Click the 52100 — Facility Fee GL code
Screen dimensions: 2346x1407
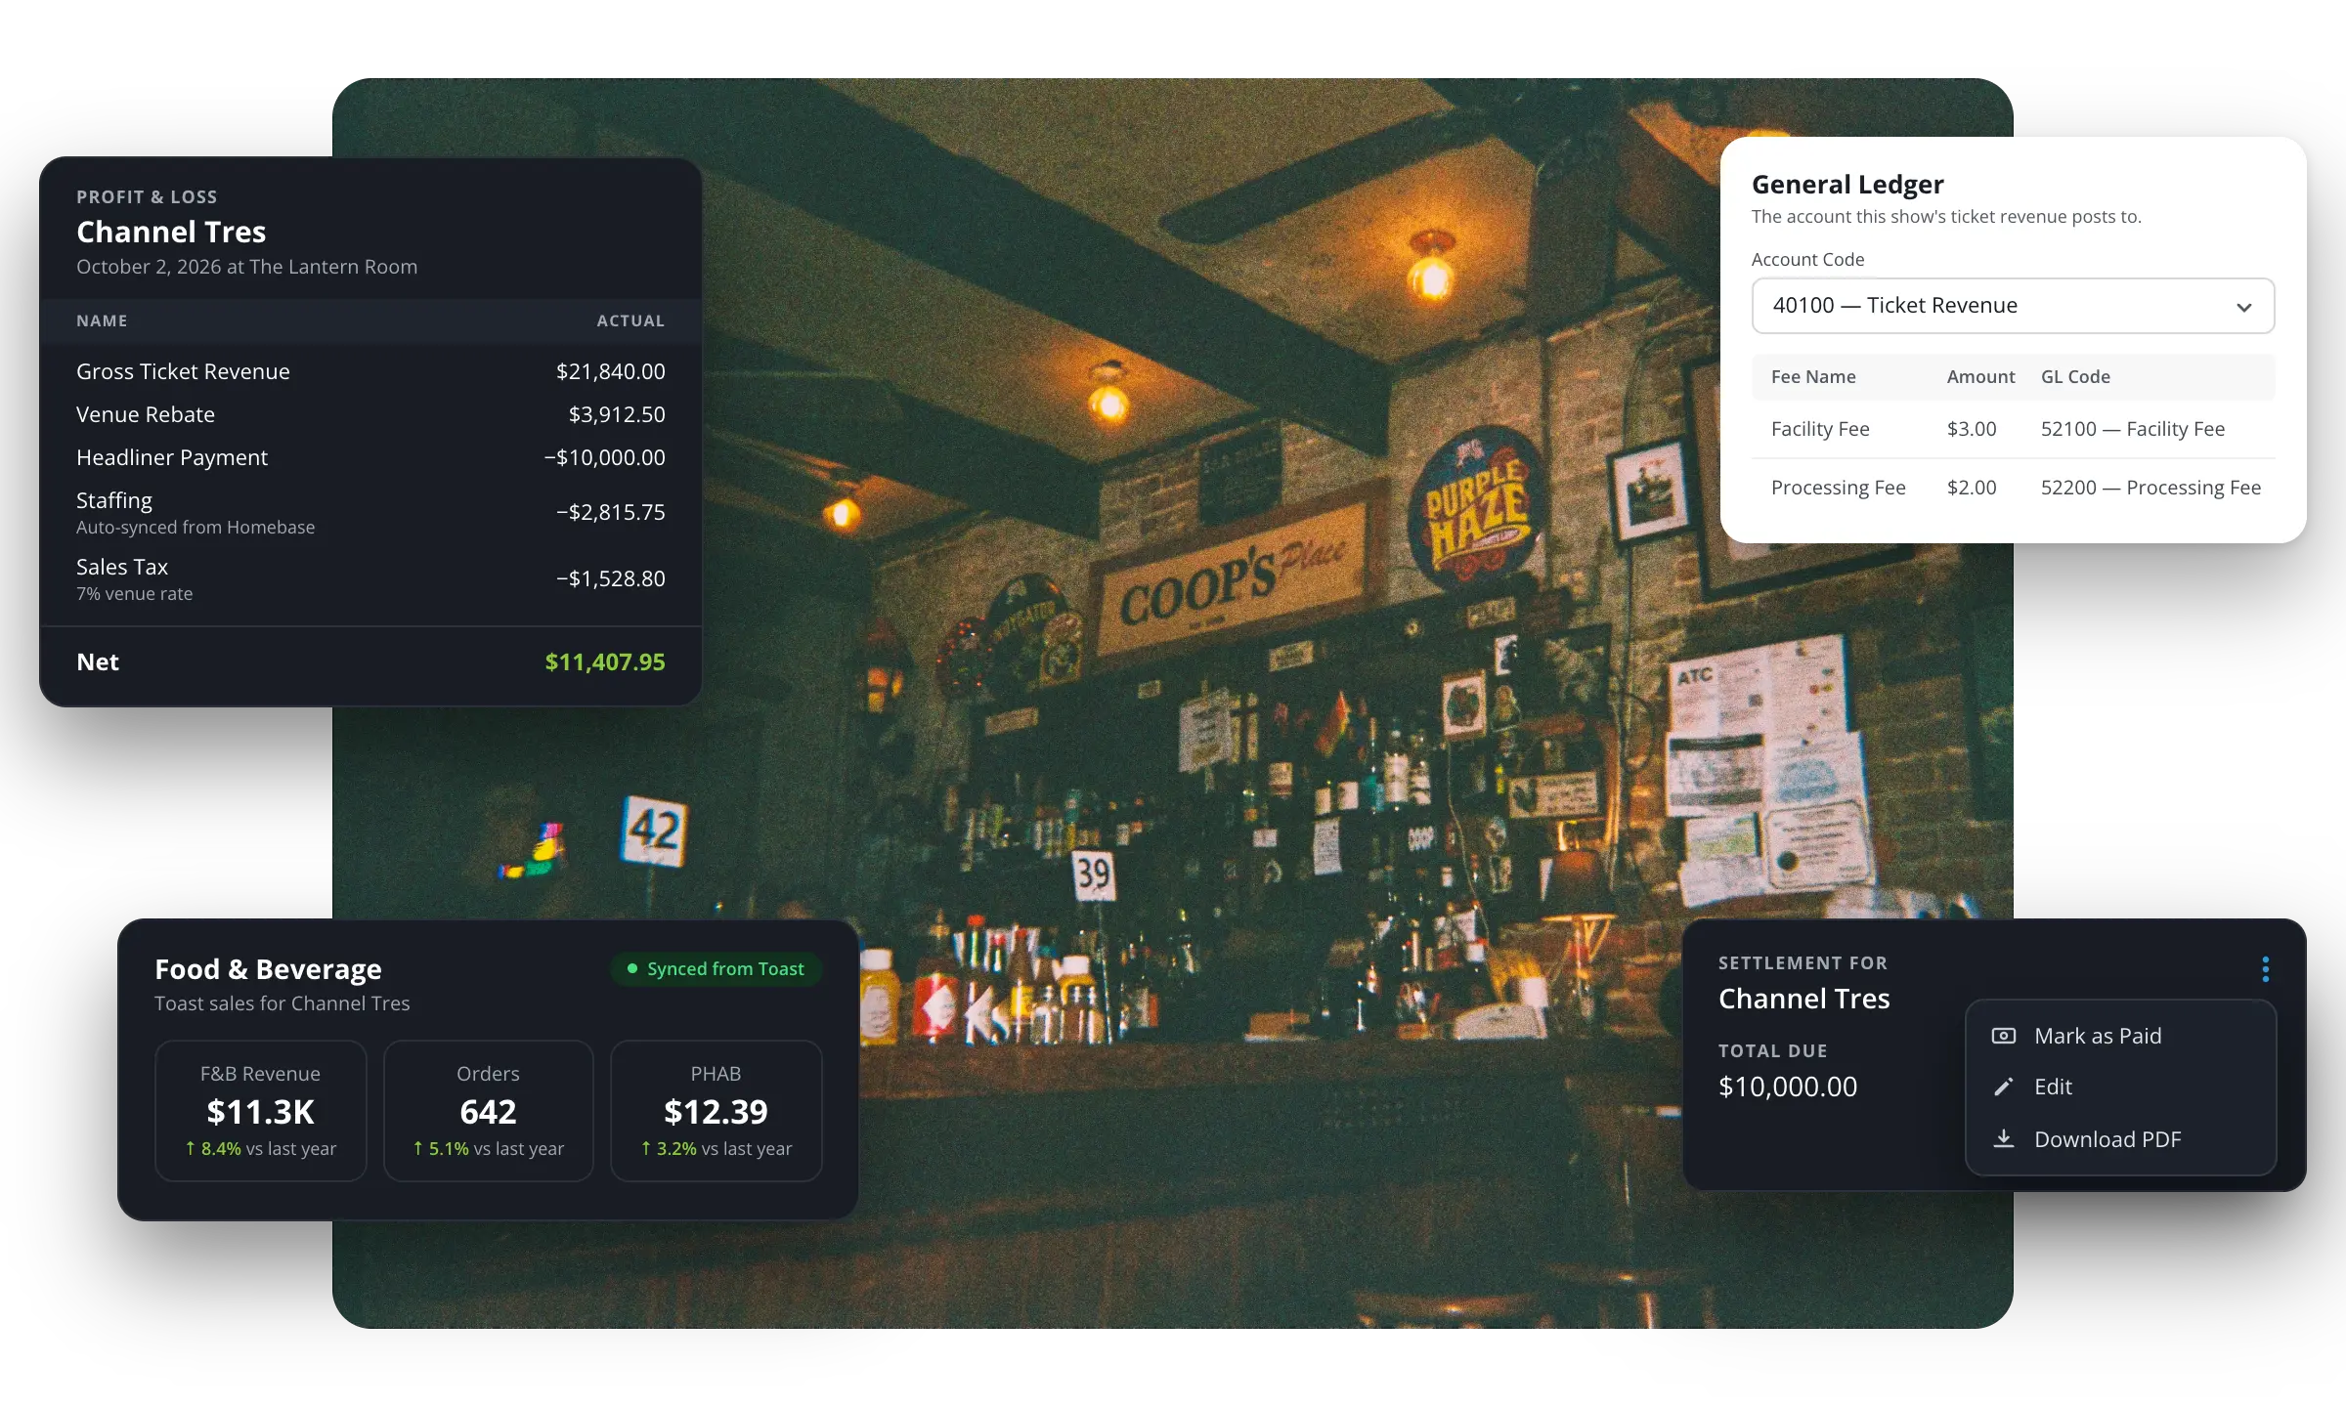(2133, 429)
